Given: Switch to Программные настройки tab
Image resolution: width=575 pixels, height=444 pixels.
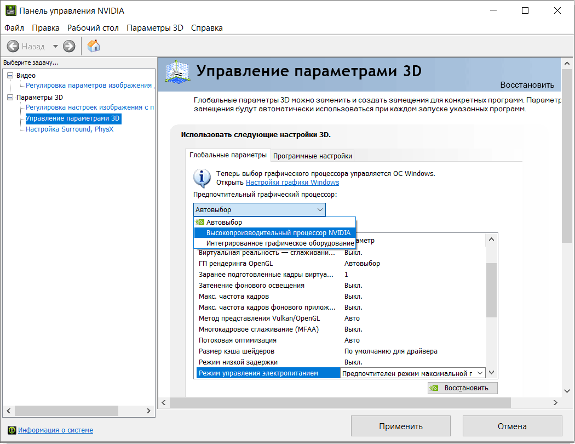Looking at the screenshot, I should [x=313, y=156].
